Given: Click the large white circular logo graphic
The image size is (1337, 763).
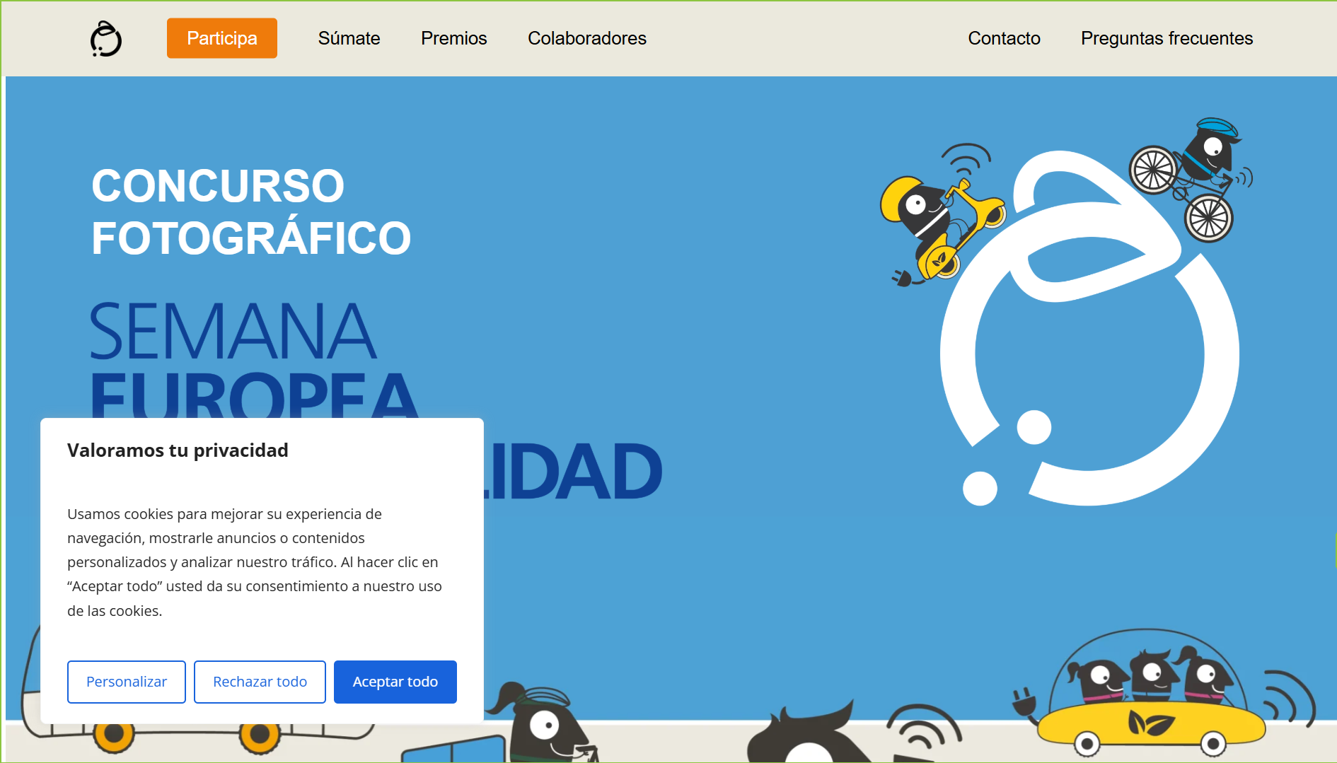Looking at the screenshot, I should 1089,329.
